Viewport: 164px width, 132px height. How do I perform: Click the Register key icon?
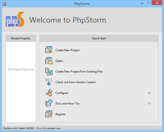tap(48, 114)
